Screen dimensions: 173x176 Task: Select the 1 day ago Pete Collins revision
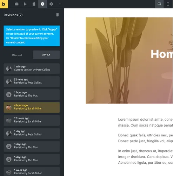click(32, 134)
